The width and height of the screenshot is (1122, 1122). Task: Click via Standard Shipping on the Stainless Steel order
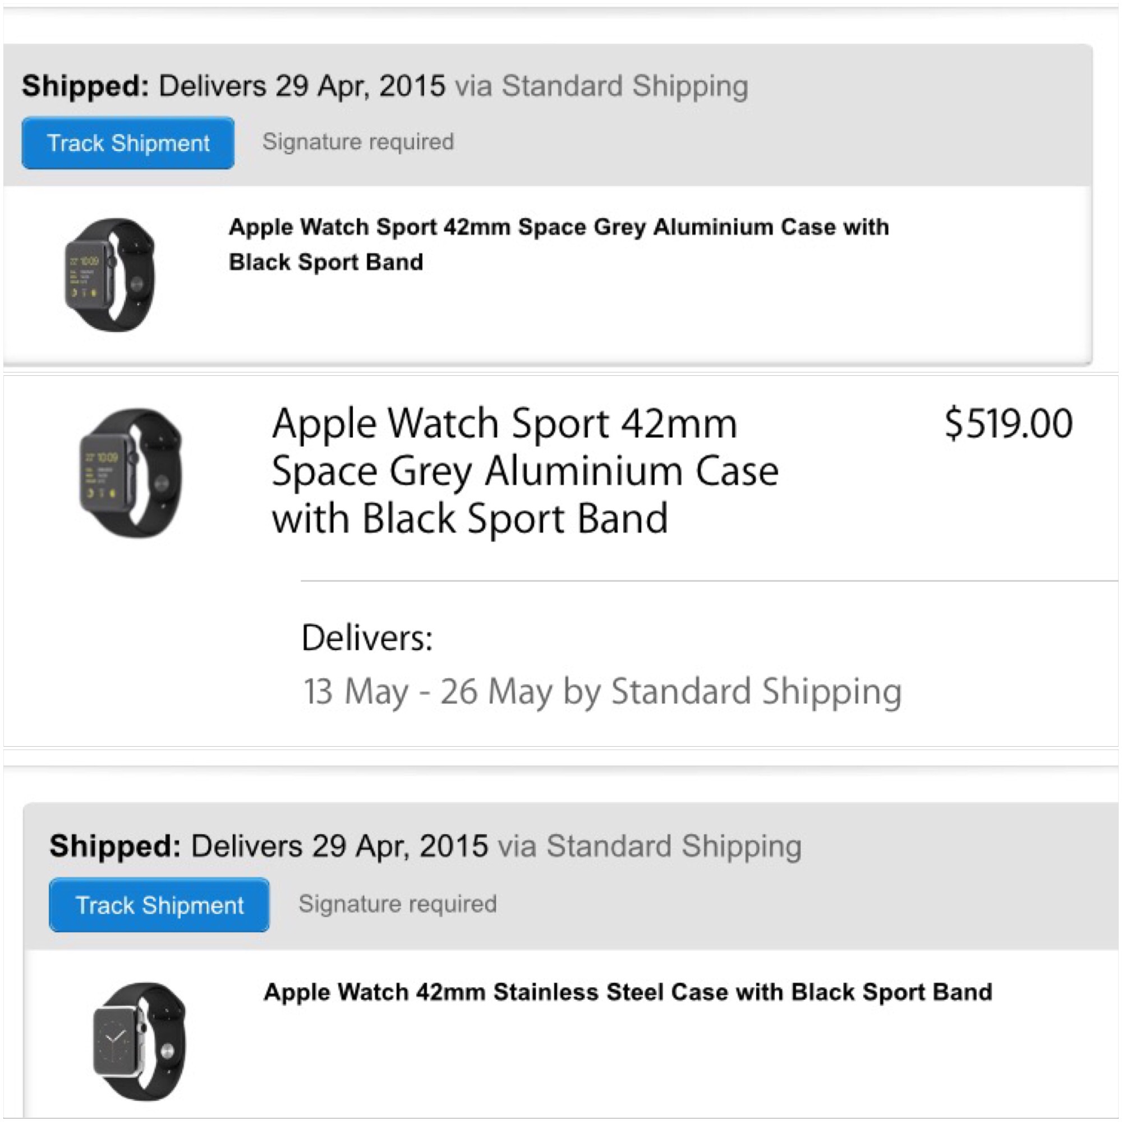click(650, 845)
